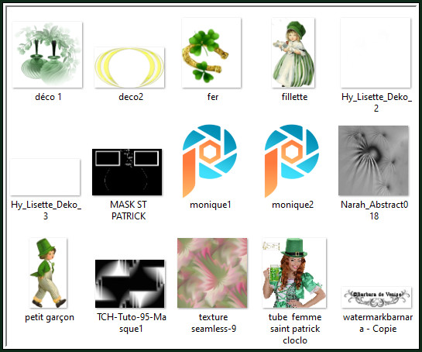Click the texture seamless-9 file name label
The height and width of the screenshot is (352, 422).
tap(214, 323)
